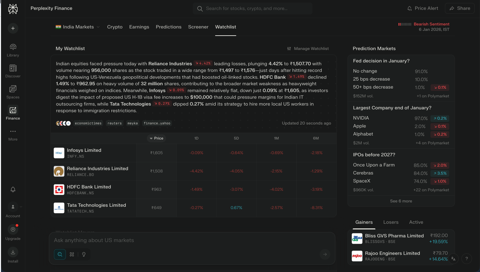Click the Share button
Screen dimensions: 480x272
(460, 8)
